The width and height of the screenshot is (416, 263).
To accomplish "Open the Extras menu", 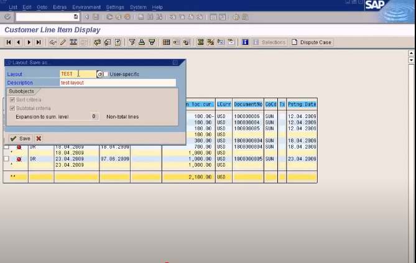I will 60,7.
